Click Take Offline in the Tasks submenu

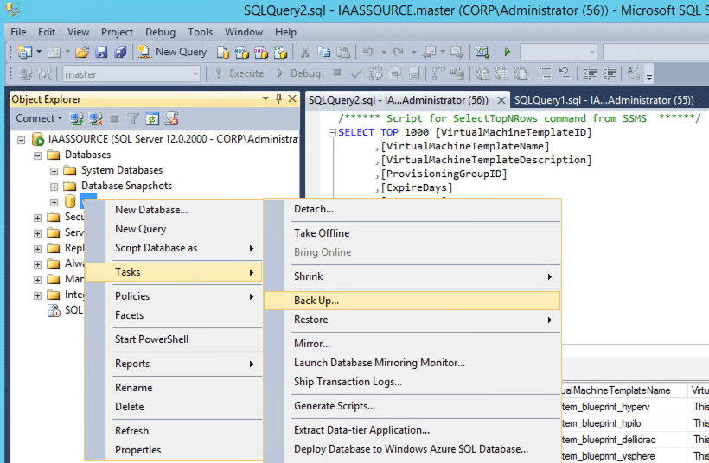coord(322,233)
